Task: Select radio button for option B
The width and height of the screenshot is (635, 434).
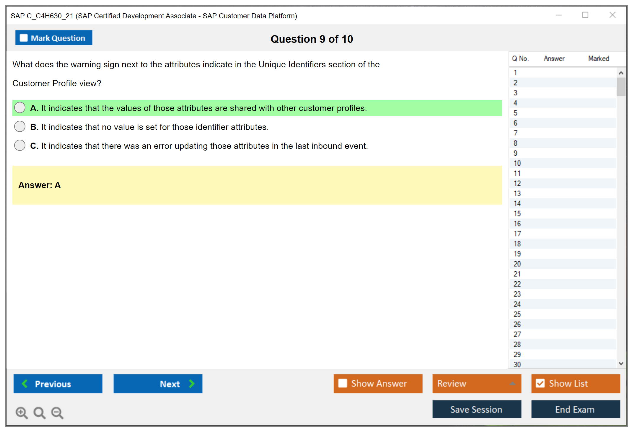Action: click(x=20, y=127)
